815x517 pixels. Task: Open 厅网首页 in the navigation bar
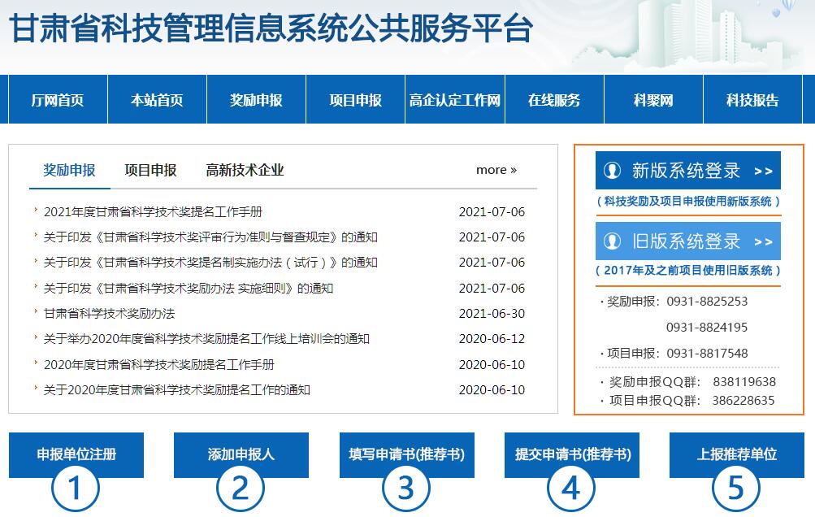(58, 100)
